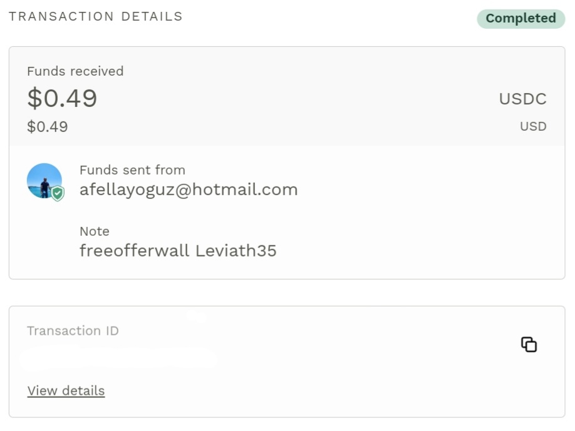Click the word freeofferwall in the note
Image resolution: width=575 pixels, height=431 pixels.
tap(135, 251)
